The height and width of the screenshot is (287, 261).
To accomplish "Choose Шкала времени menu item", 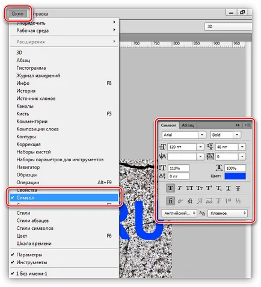I will pos(64,244).
